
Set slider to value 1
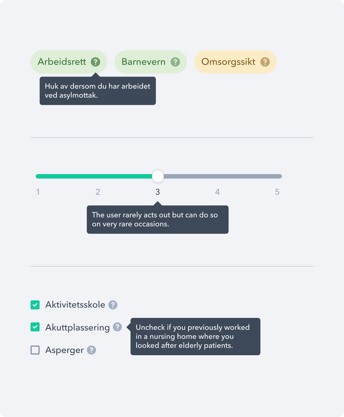[x=38, y=176]
